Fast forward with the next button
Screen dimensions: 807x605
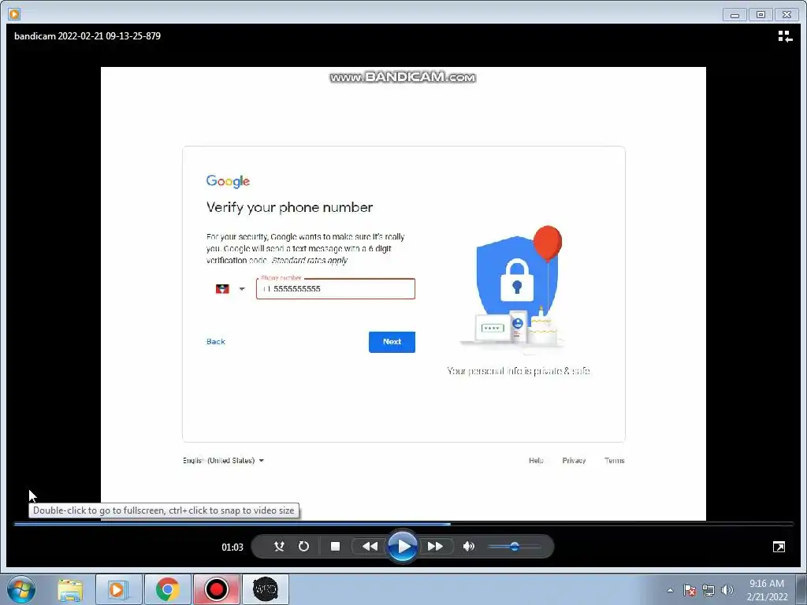pyautogui.click(x=435, y=547)
